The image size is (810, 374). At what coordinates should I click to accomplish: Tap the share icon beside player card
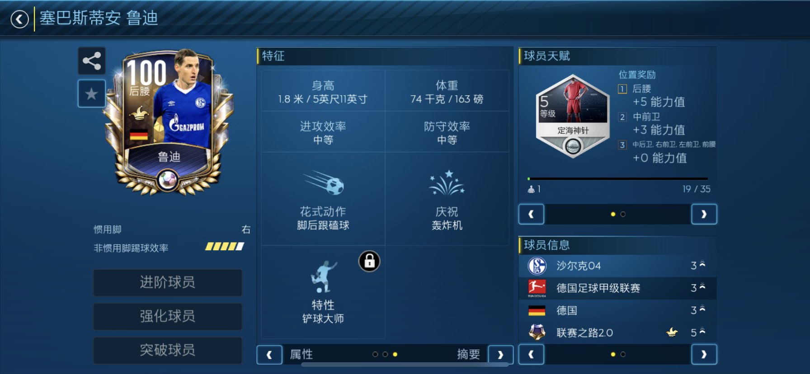(92, 61)
